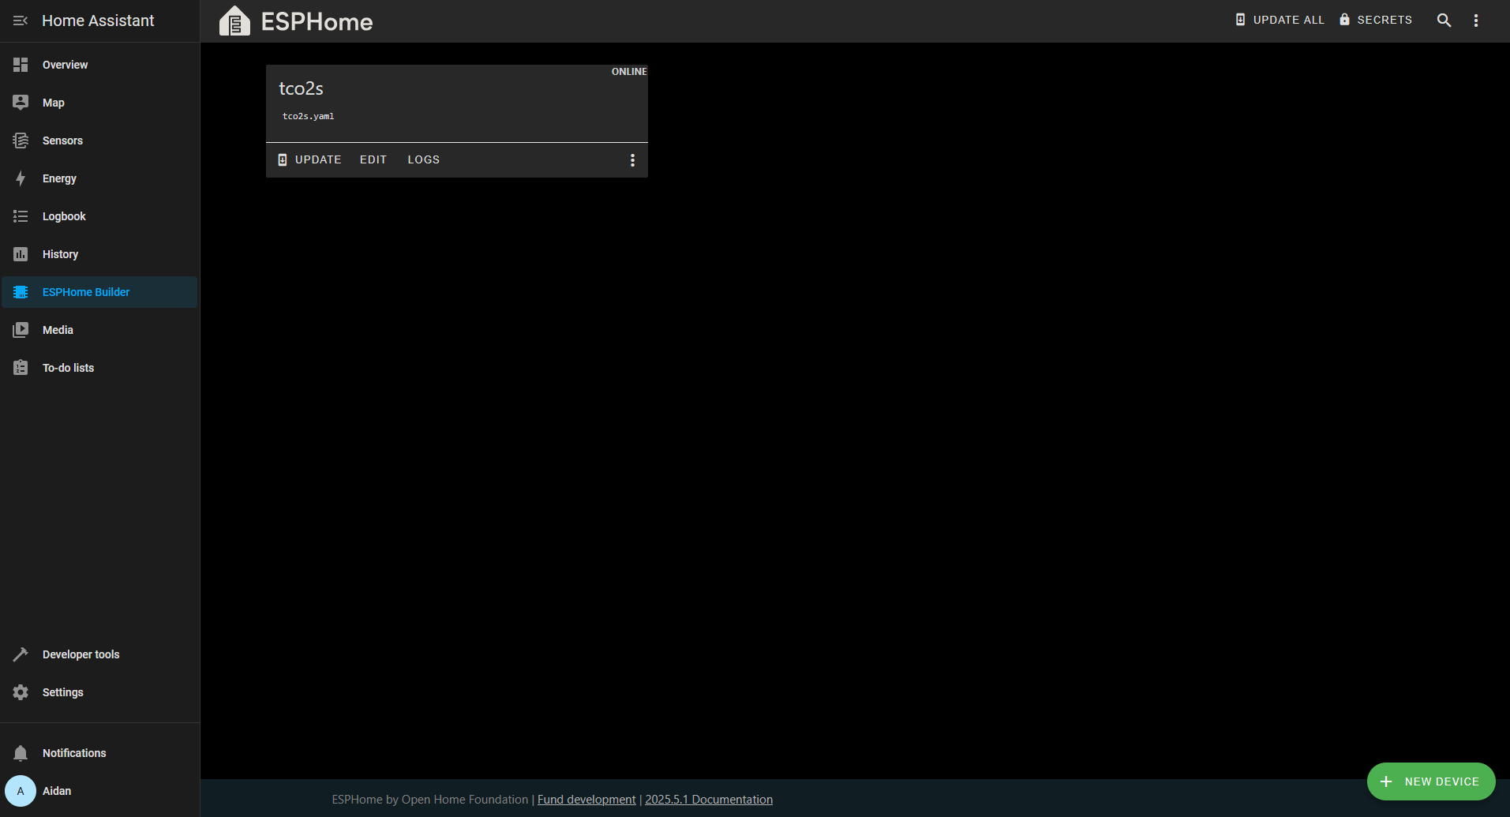This screenshot has height=817, width=1510.
Task: Go to Settings in sidebar
Action: click(x=62, y=692)
